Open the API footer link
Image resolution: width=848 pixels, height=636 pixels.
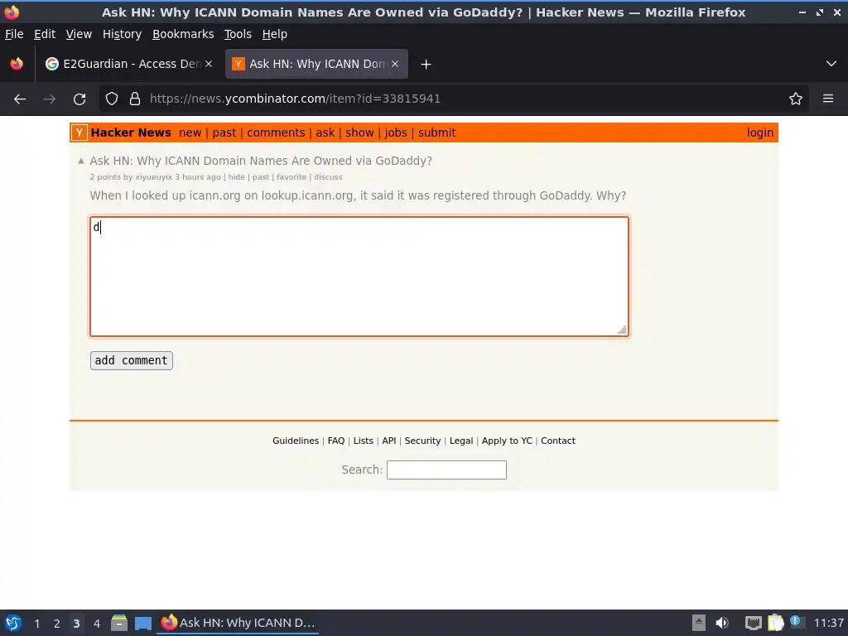coord(389,441)
